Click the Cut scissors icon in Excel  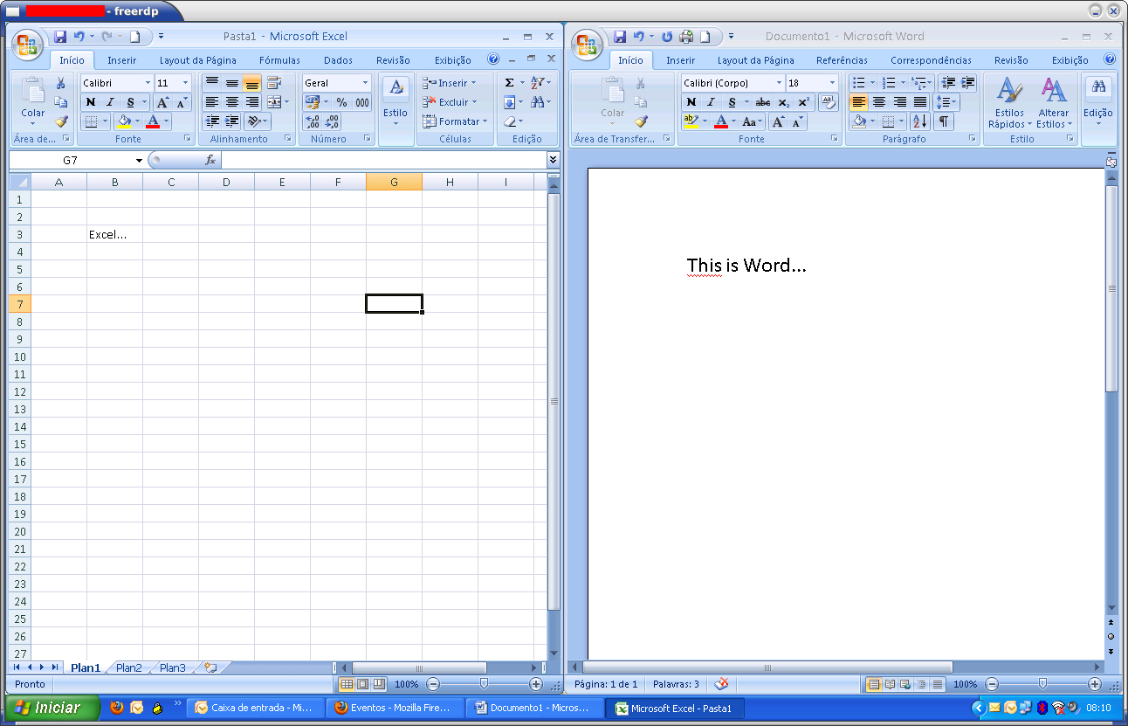(x=61, y=83)
